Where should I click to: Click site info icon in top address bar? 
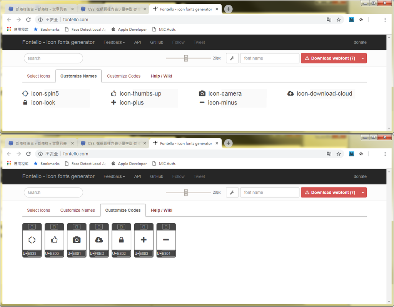[x=40, y=20]
